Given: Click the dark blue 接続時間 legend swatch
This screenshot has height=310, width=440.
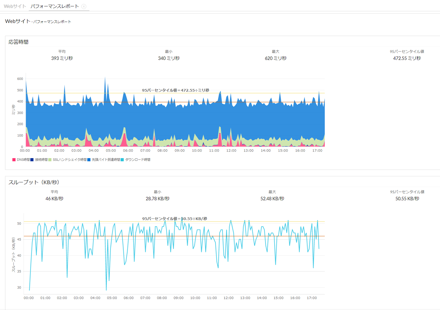Looking at the screenshot, I should point(32,160).
